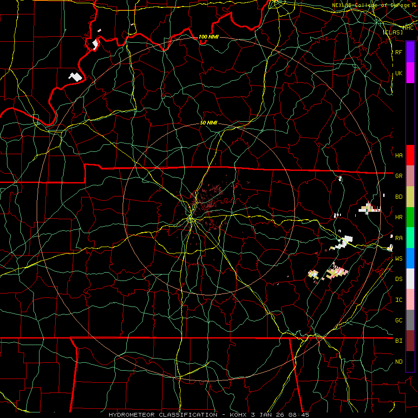Click the WS legend label
Screen dimensions: 418x418
(399, 259)
